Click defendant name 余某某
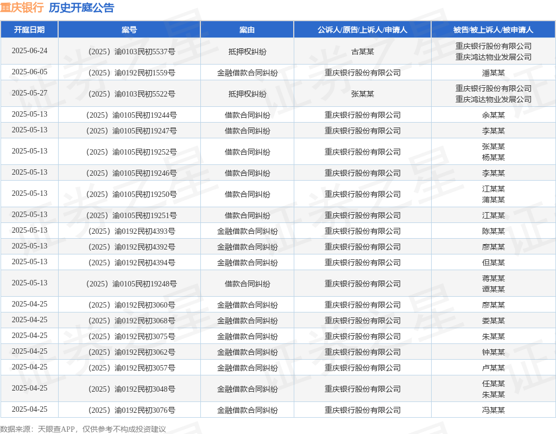 point(493,116)
